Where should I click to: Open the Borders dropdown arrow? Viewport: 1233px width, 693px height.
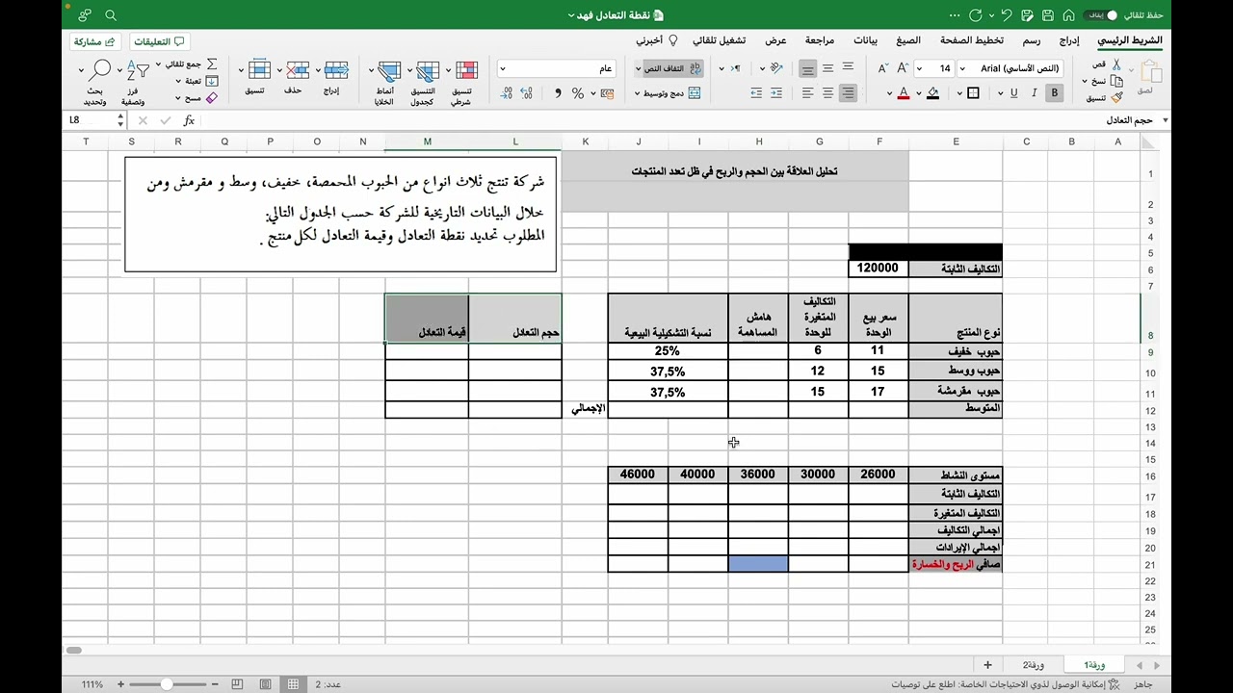(959, 94)
